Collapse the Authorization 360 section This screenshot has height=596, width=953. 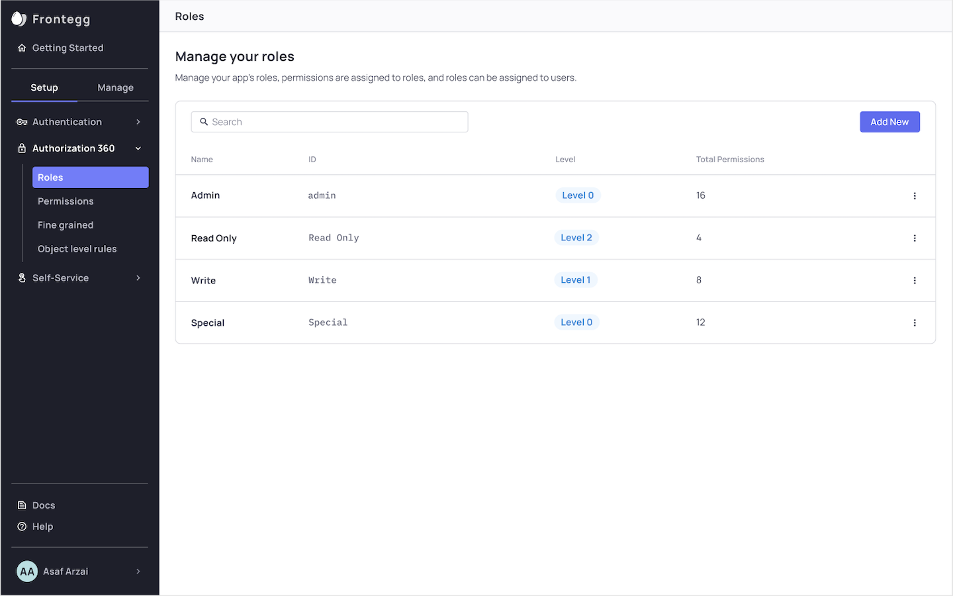(138, 148)
